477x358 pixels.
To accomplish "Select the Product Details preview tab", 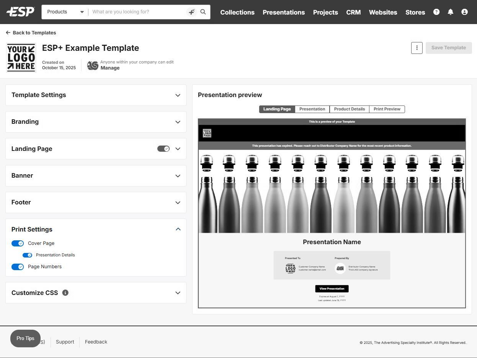I will [x=349, y=109].
